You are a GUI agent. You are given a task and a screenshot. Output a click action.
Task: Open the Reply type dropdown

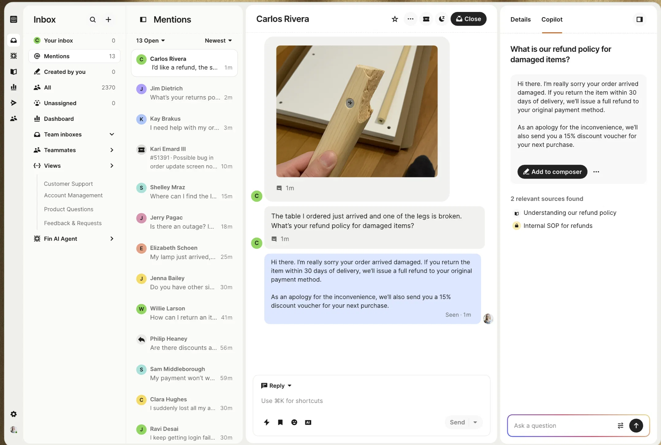pos(276,386)
